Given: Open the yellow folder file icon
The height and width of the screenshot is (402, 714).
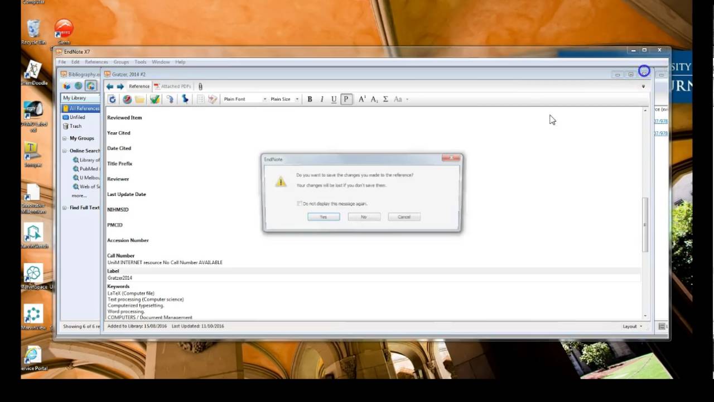Looking at the screenshot, I should pos(139,99).
